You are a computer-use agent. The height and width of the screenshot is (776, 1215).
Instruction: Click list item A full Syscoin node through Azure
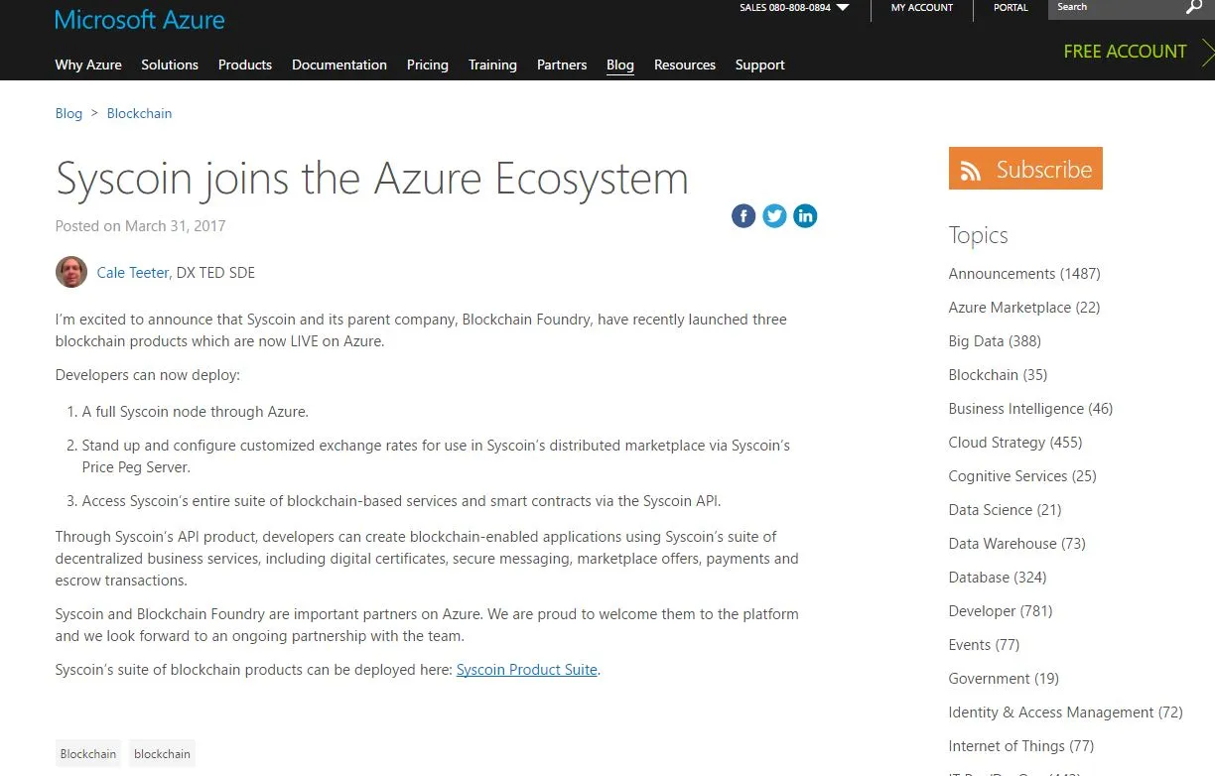pos(196,412)
